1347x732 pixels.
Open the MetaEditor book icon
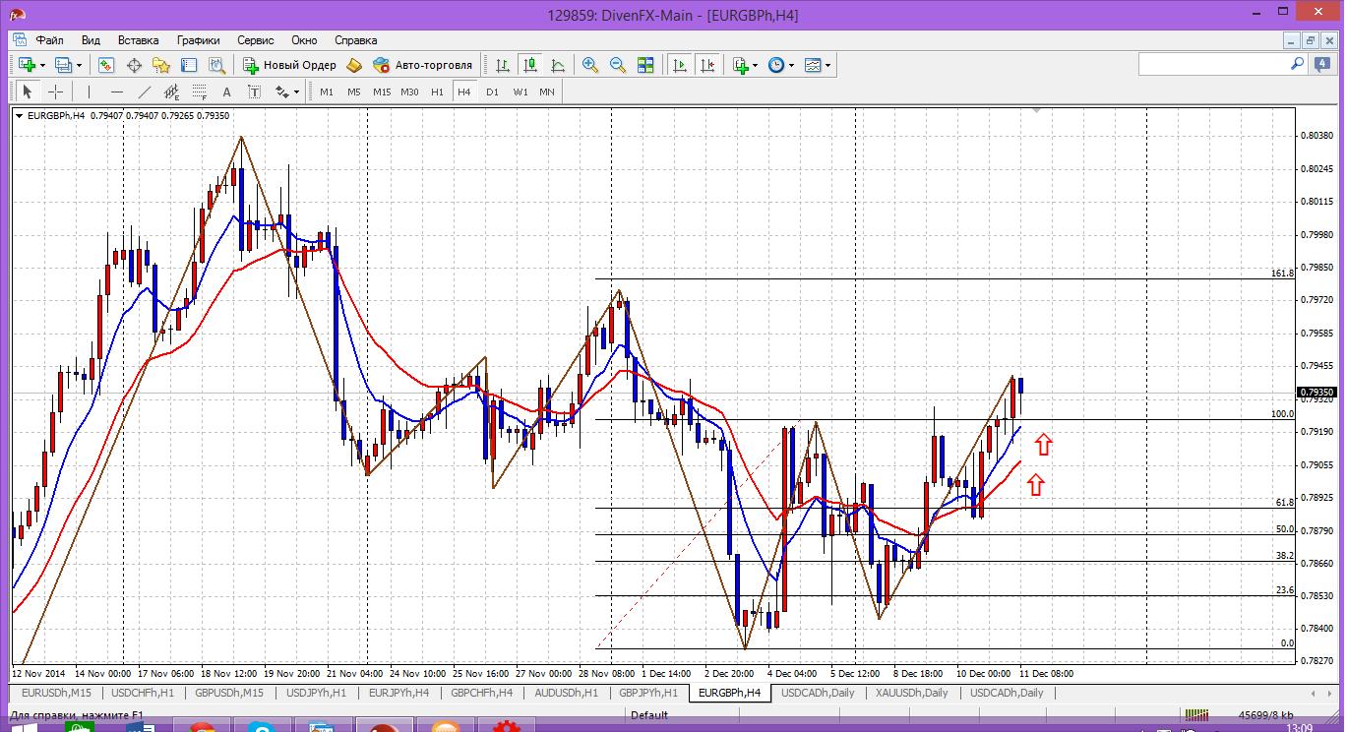click(x=354, y=65)
